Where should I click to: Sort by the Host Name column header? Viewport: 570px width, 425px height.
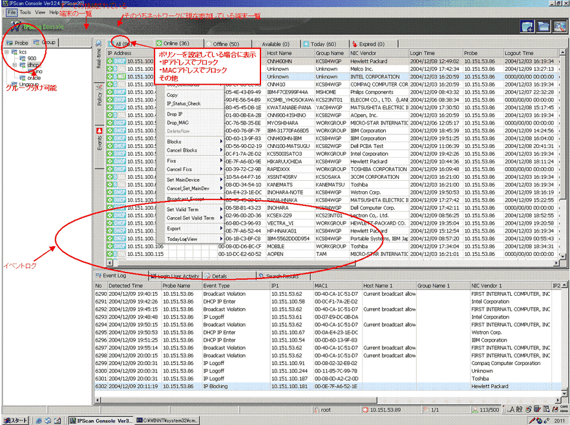[x=290, y=53]
